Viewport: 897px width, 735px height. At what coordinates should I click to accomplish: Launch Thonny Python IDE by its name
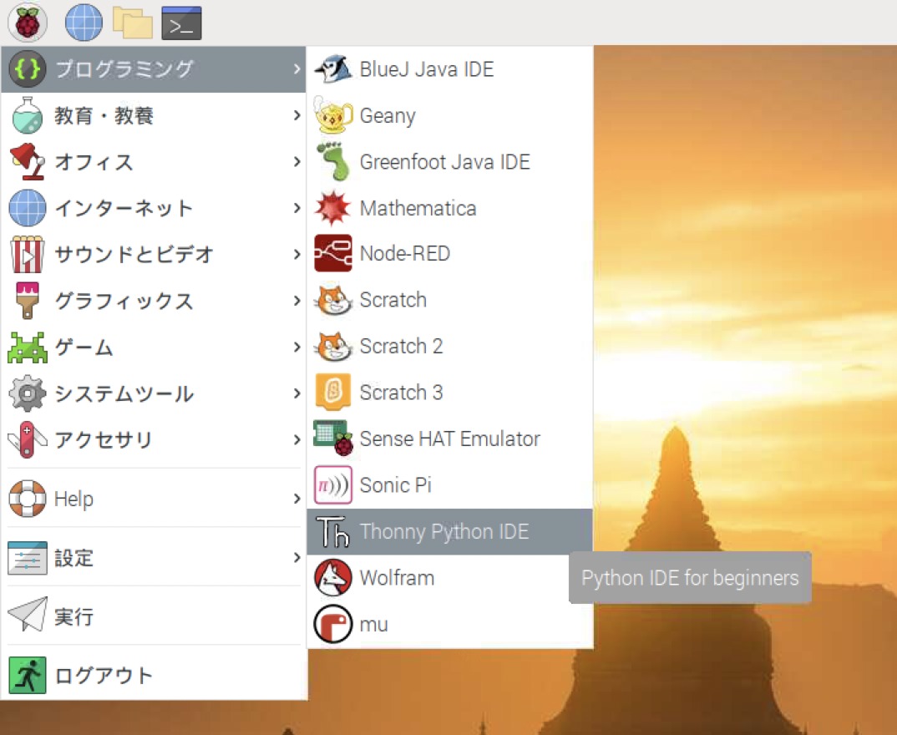tap(444, 532)
